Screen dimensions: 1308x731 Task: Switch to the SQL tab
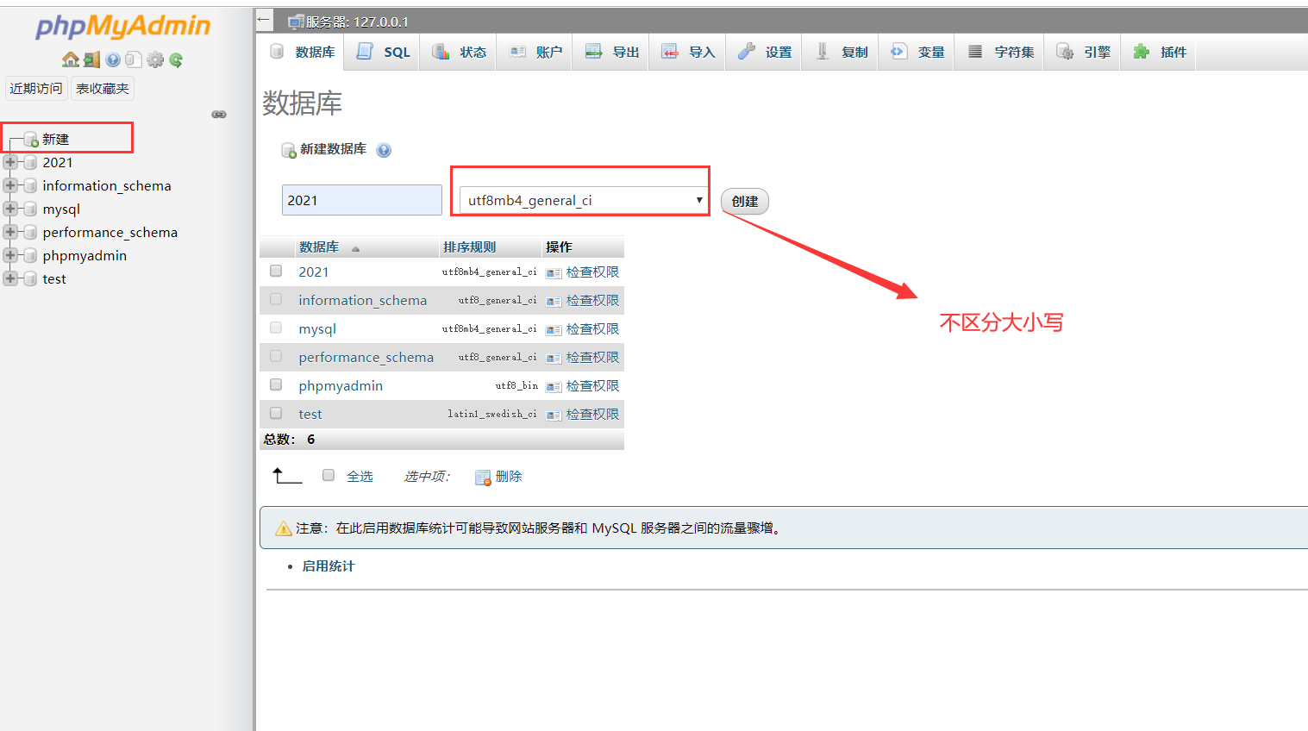pyautogui.click(x=384, y=52)
